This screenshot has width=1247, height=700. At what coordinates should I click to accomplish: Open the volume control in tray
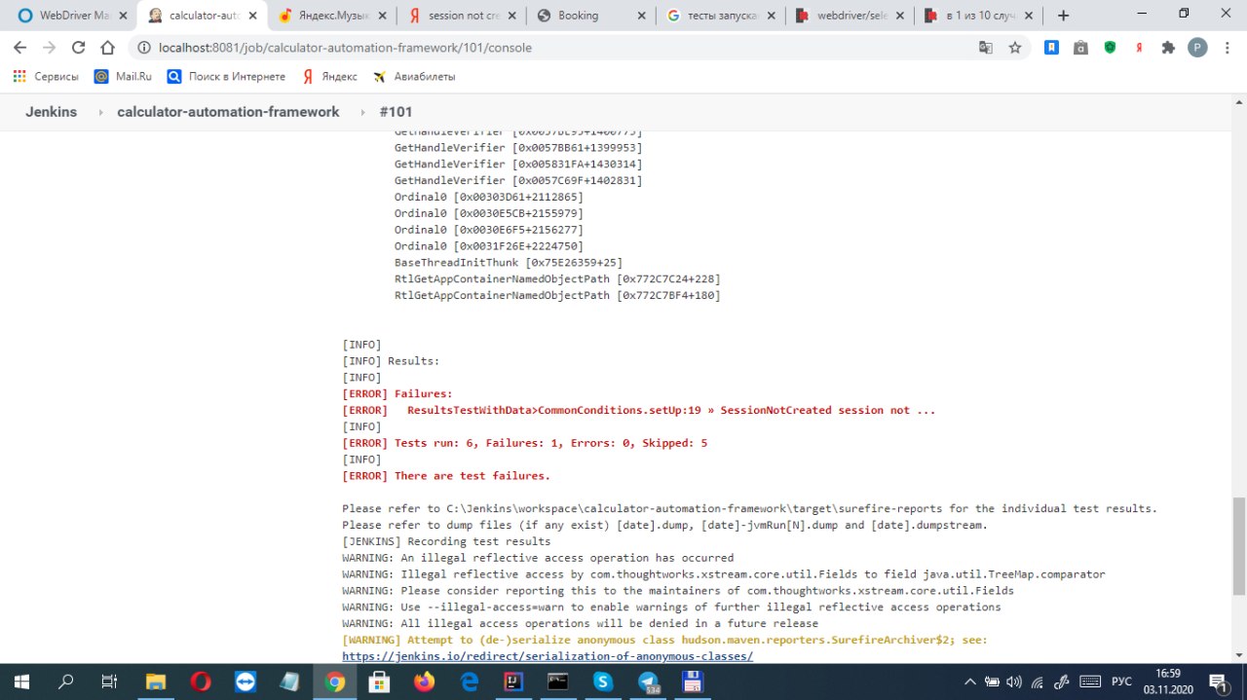(1014, 682)
